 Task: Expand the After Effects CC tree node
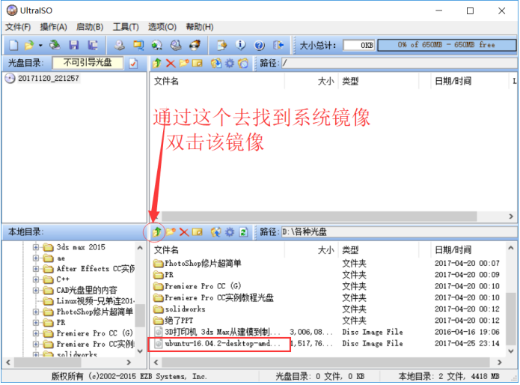coord(36,269)
